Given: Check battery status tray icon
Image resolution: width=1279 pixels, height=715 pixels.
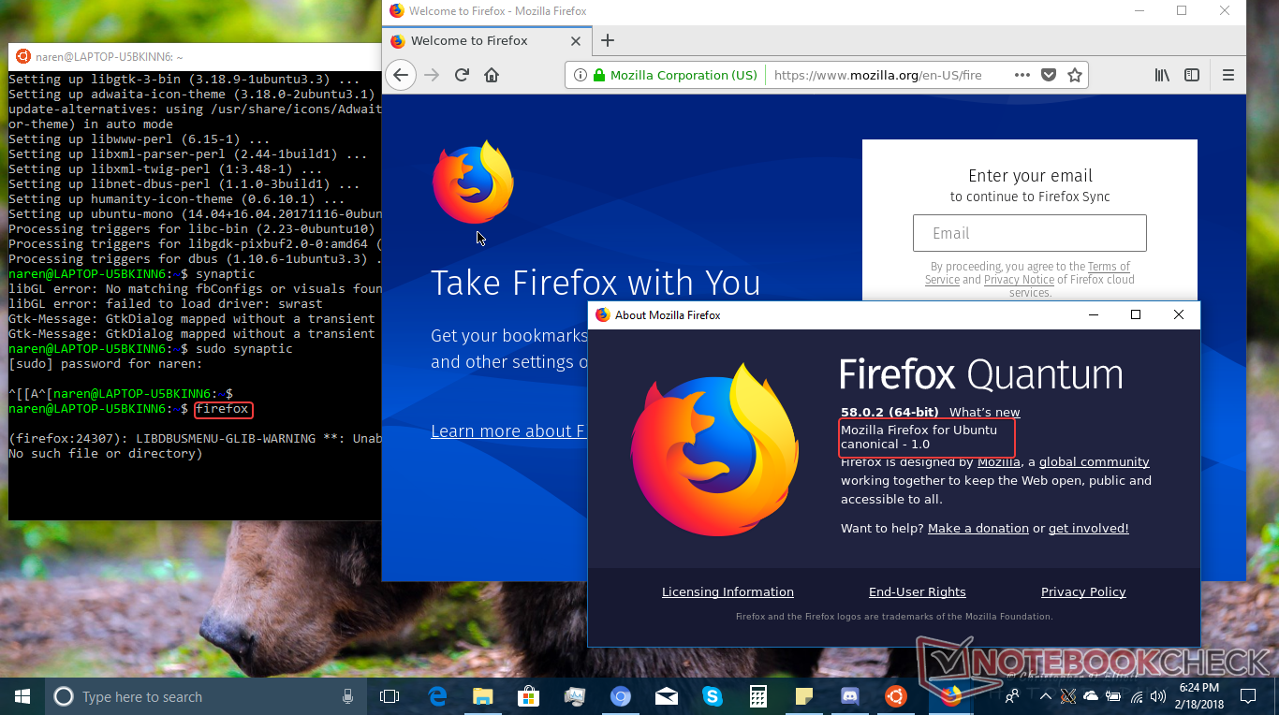Looking at the screenshot, I should coord(1113,696).
